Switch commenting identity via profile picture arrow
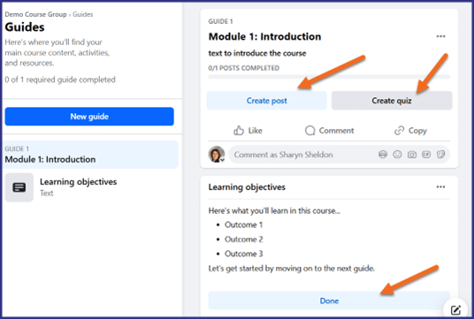 click(x=222, y=160)
